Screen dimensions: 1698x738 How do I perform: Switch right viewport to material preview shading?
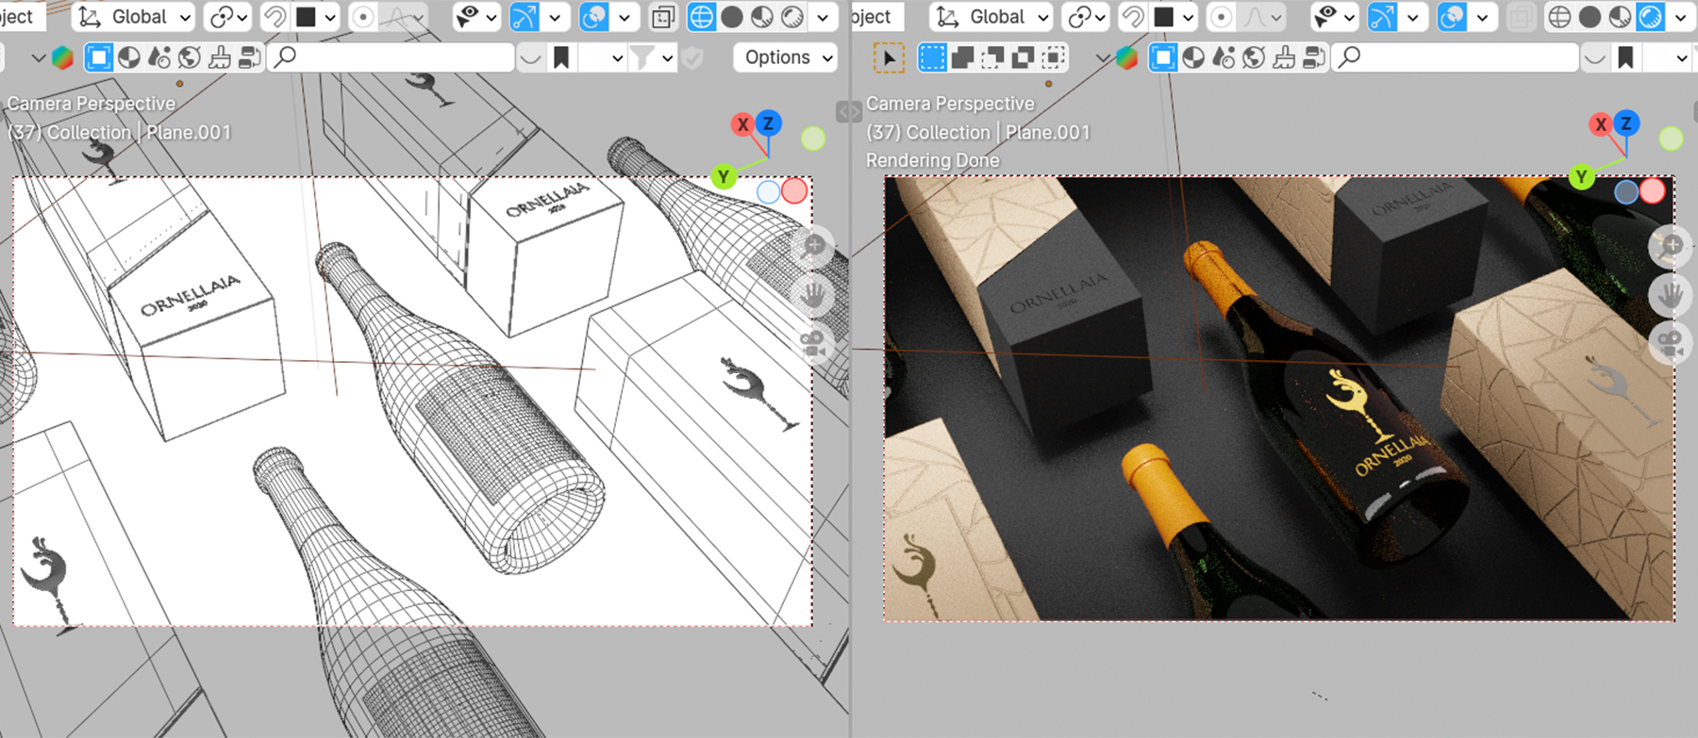[1620, 17]
